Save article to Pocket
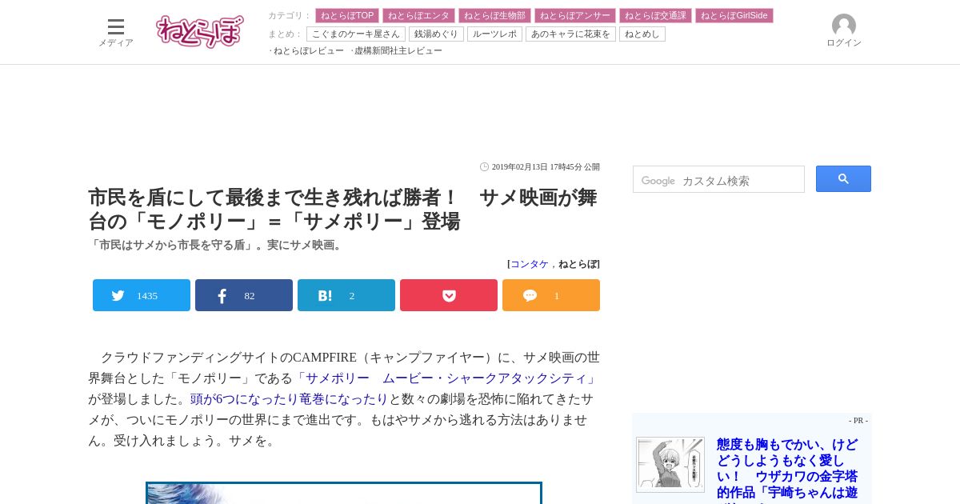This screenshot has width=960, height=504. pos(449,295)
